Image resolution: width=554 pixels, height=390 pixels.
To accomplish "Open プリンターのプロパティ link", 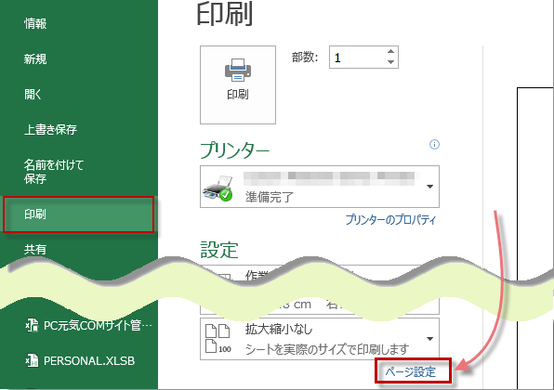I will pos(390,220).
